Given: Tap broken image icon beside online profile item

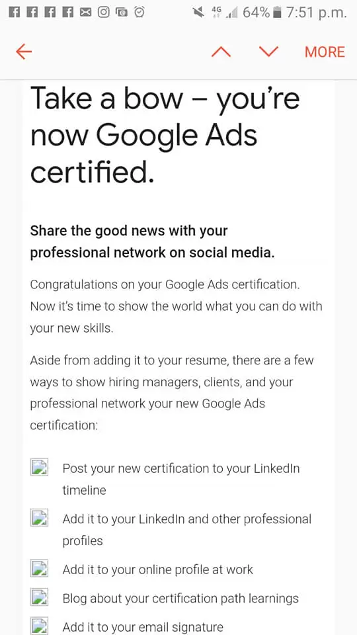Looking at the screenshot, I should (39, 568).
